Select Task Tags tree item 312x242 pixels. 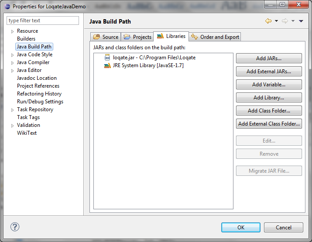pos(28,117)
